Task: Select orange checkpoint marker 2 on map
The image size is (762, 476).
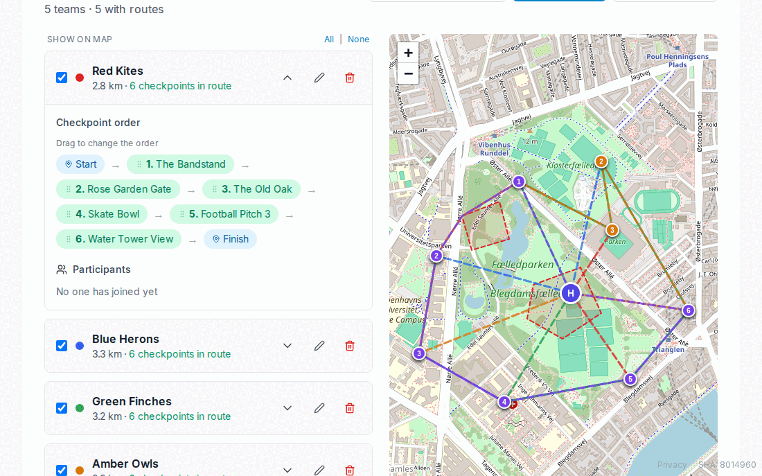Action: (x=601, y=161)
